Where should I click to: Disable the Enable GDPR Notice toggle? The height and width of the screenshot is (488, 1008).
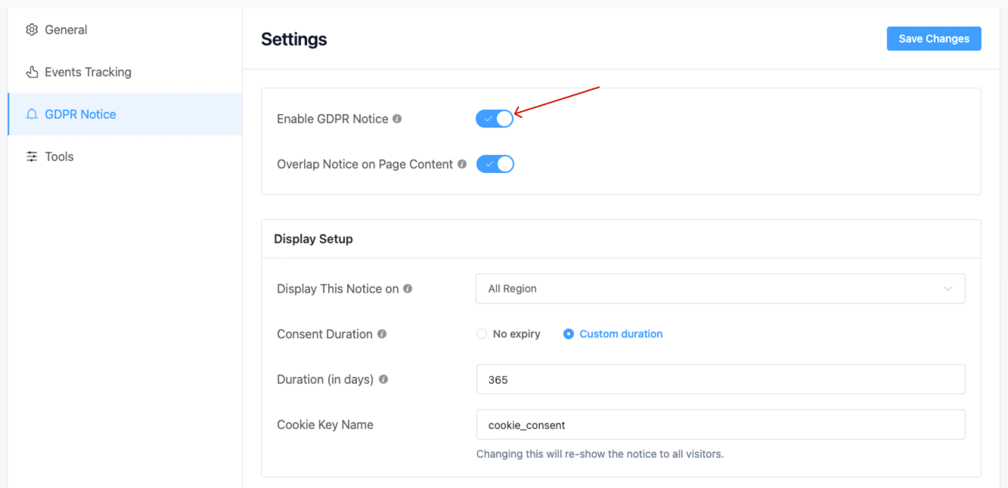click(x=495, y=119)
